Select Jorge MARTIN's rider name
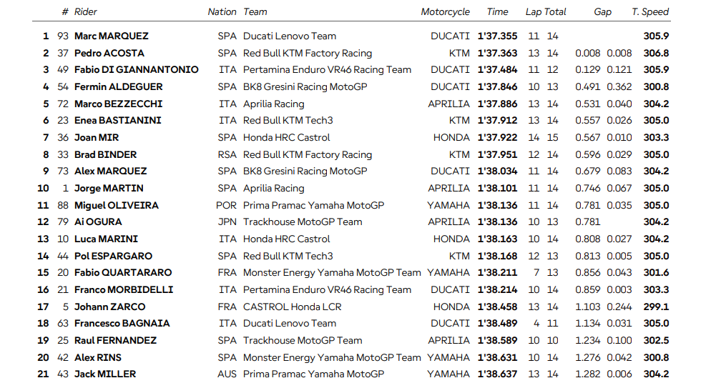 click(x=108, y=189)
